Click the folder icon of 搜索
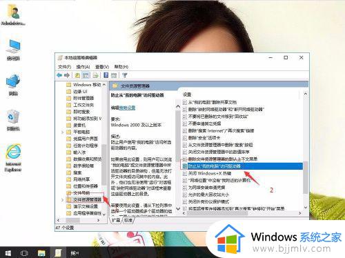This screenshot has height=258, width=345. pos(68,172)
